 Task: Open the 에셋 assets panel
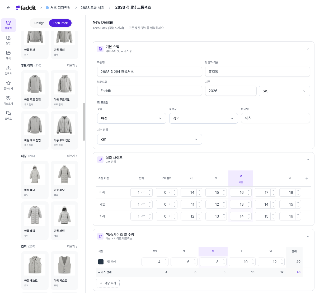8,55
